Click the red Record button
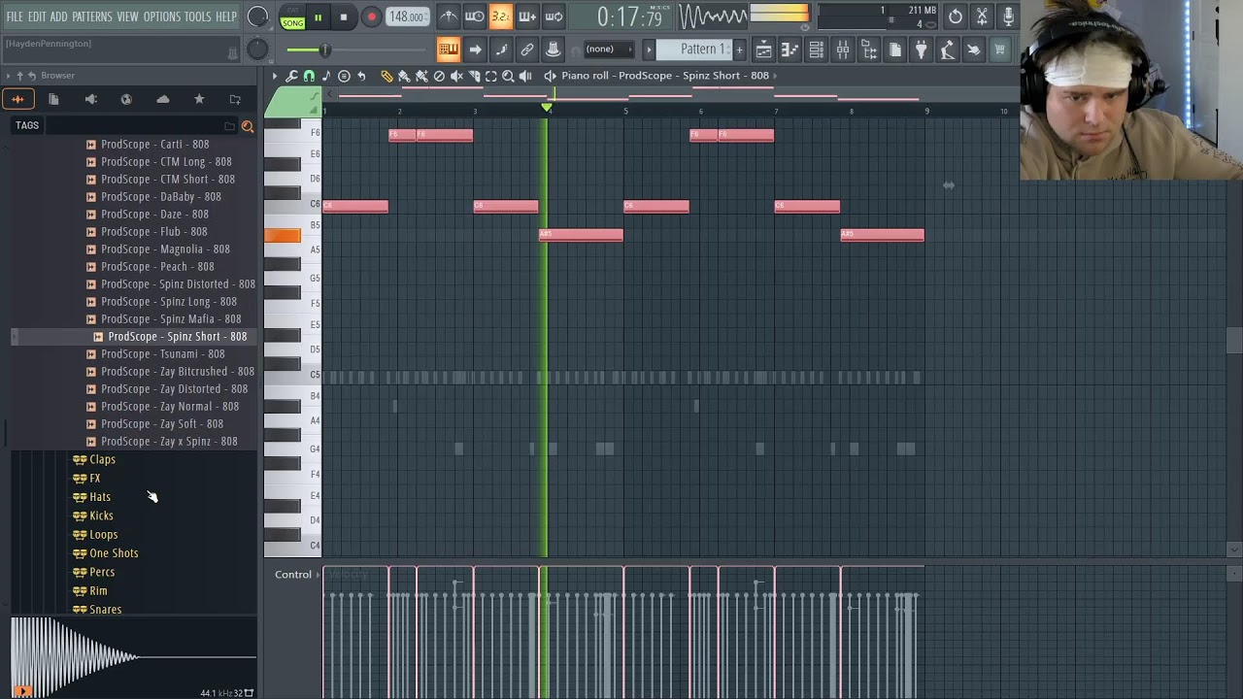Viewport: 1243px width, 699px height. point(371,17)
